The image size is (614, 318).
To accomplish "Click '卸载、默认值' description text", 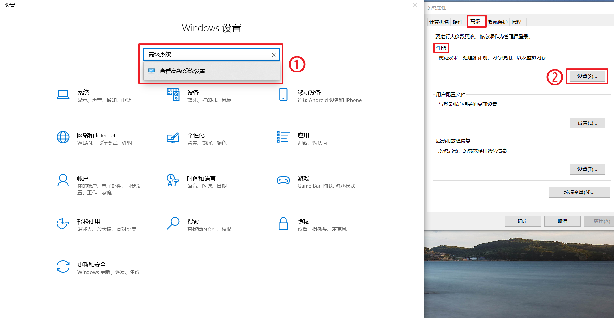I will pyautogui.click(x=312, y=143).
